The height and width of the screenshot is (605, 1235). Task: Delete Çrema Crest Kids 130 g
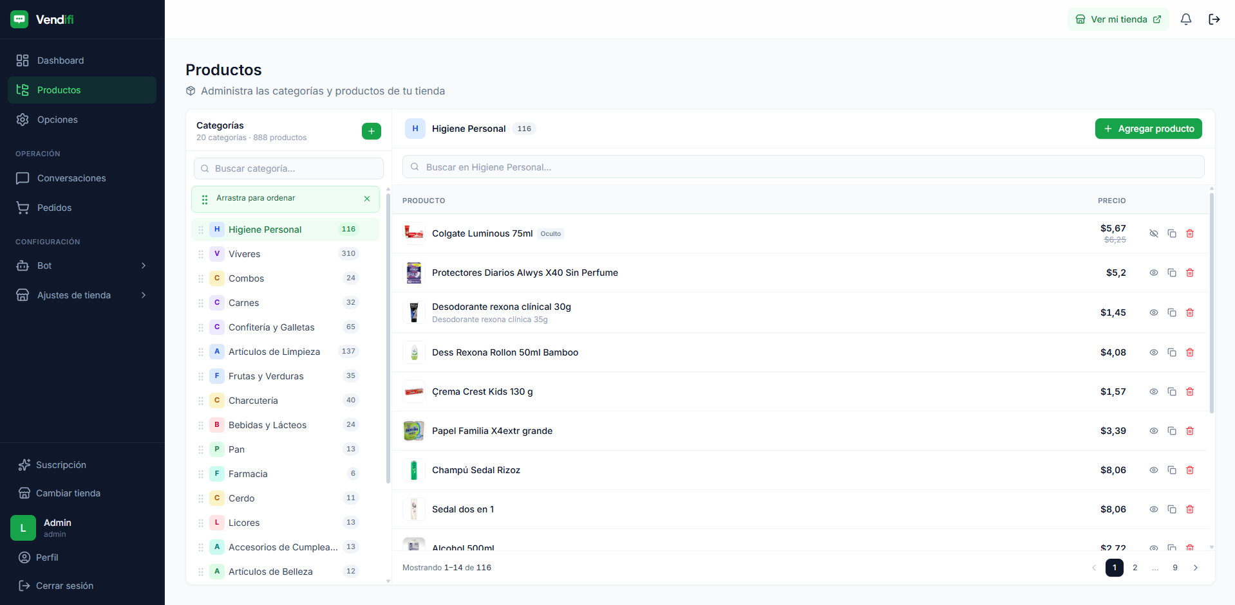pos(1190,392)
